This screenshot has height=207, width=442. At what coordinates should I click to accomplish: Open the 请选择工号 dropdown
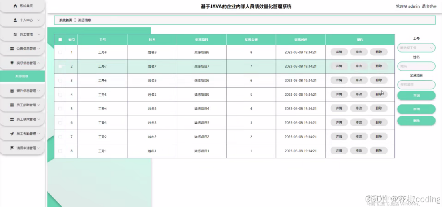pos(416,48)
